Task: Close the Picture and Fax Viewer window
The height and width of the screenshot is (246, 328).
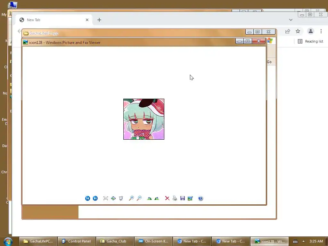Action: pos(258,41)
